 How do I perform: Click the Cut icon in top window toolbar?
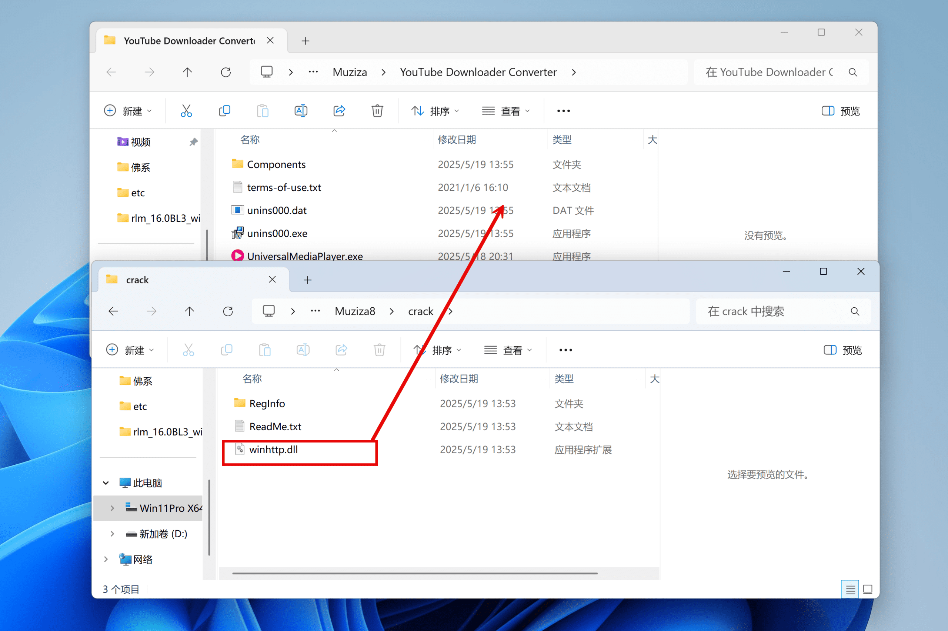pos(186,111)
